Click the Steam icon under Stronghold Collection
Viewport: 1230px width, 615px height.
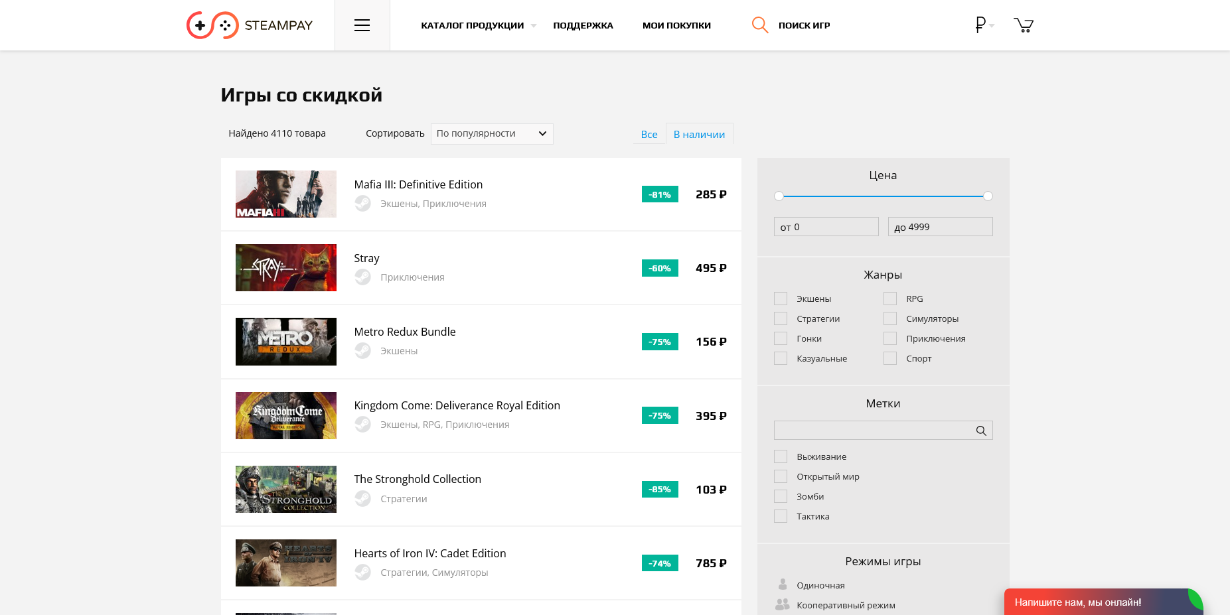pos(362,498)
